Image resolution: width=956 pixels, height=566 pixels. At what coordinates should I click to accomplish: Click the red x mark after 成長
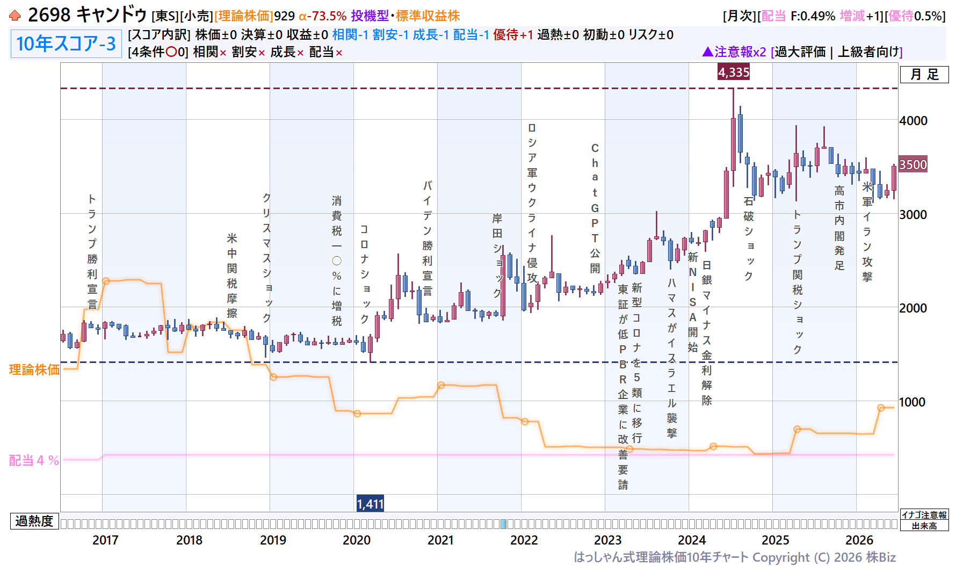tap(300, 53)
